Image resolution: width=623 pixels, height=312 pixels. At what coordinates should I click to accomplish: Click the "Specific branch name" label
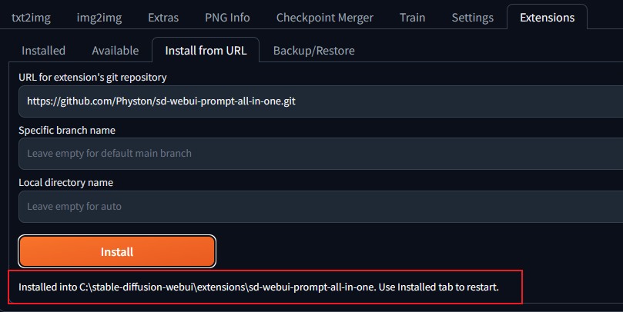click(67, 130)
